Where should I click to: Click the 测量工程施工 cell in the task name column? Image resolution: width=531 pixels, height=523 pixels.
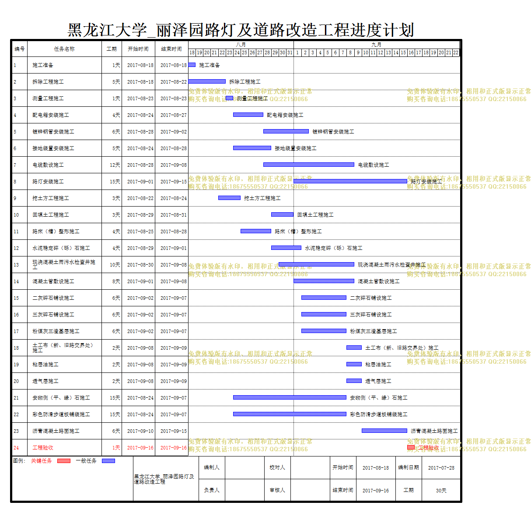click(x=64, y=98)
